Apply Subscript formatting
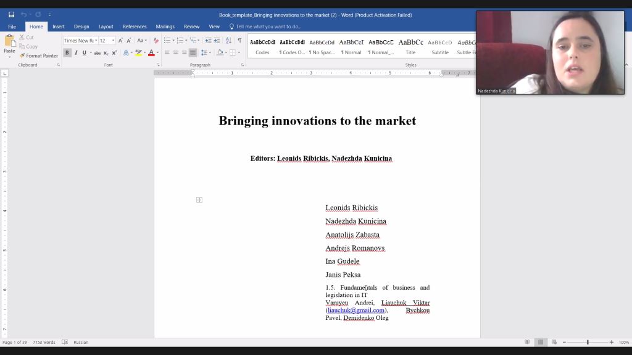 pyautogui.click(x=106, y=53)
